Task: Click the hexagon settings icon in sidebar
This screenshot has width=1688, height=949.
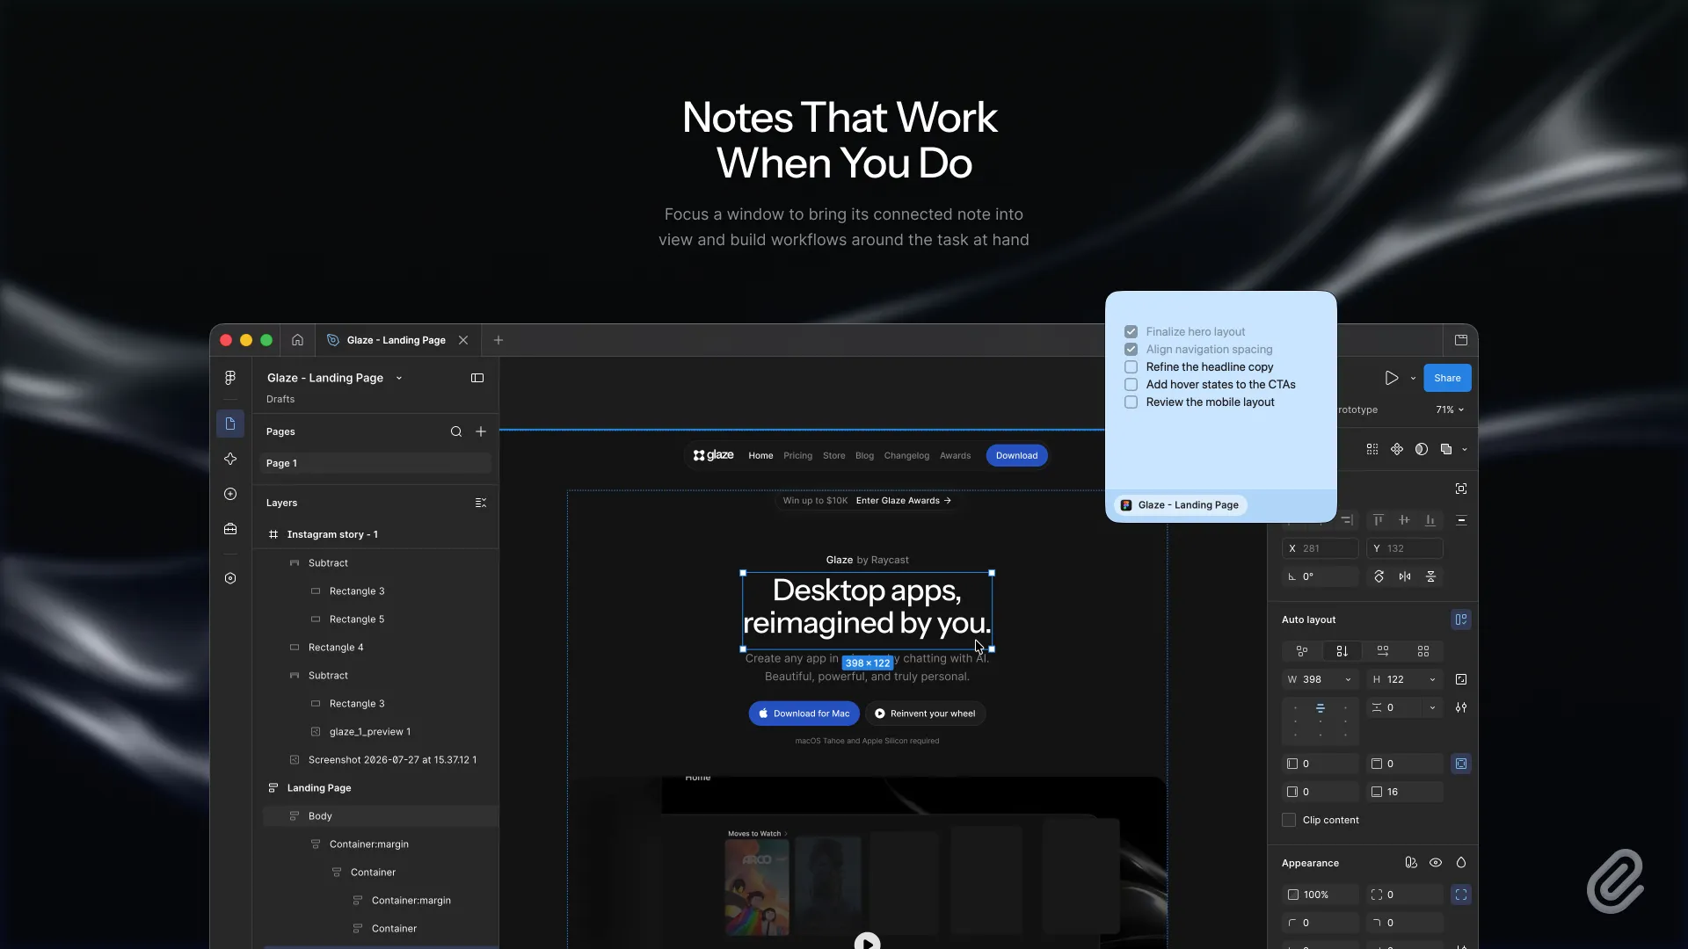Action: (230, 578)
